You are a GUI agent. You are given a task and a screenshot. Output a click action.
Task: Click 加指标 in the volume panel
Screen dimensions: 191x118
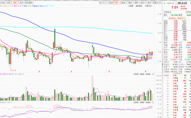pos(142,74)
